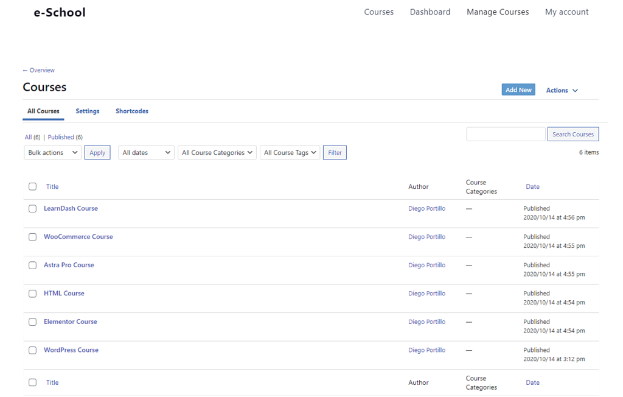Click author Diego Portillo in the HTML Course row
The image size is (623, 397).
click(426, 293)
